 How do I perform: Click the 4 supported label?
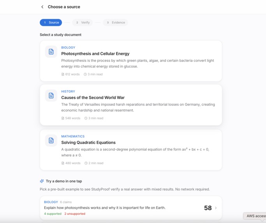[x=53, y=214]
